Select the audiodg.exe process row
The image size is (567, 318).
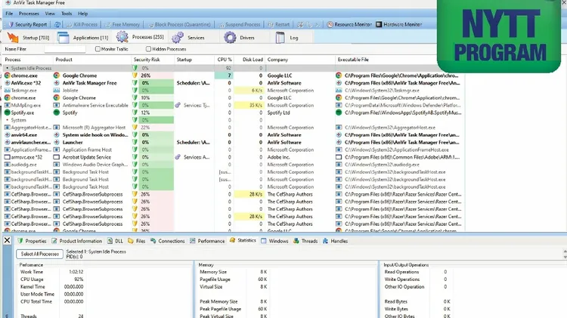[234, 165]
